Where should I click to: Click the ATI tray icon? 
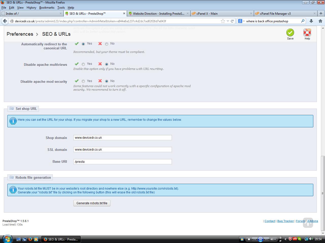point(295,239)
